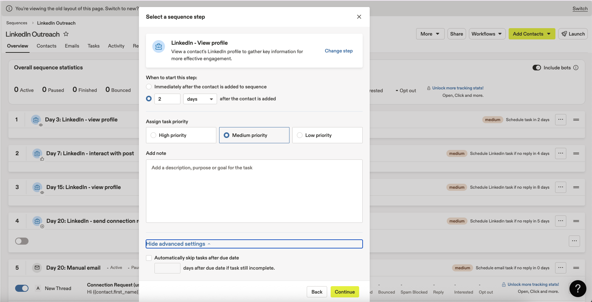
Task: Expand the Add Contacts dropdown
Action: [x=549, y=34]
